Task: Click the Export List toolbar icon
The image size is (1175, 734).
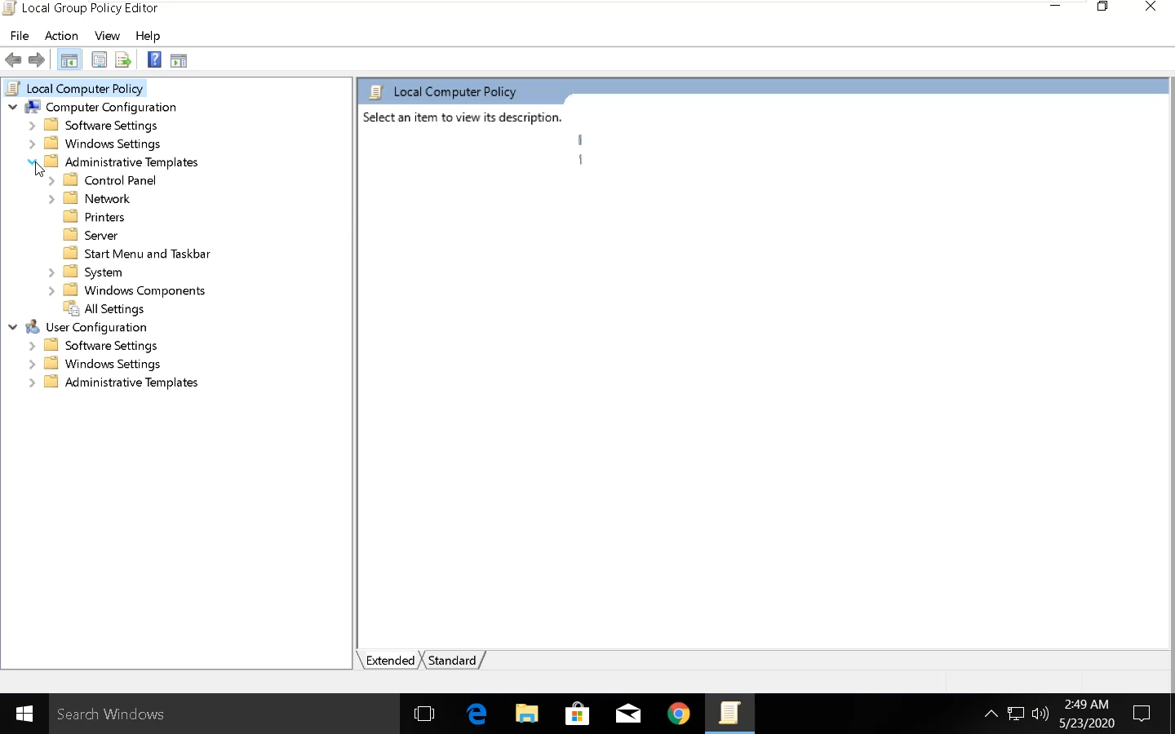Action: pyautogui.click(x=123, y=60)
